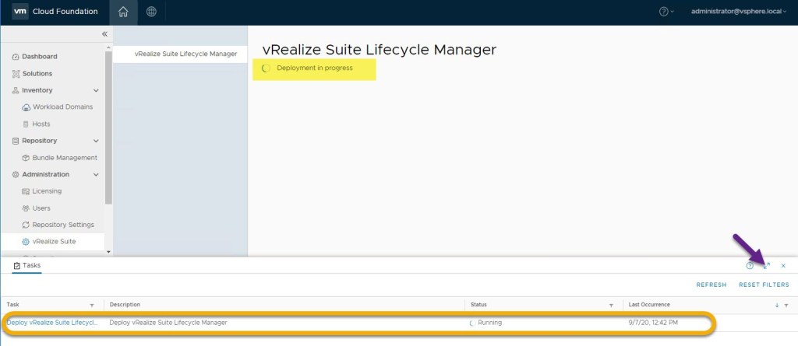Viewport: 798px width, 346px height.
Task: Click the Tasks panel help icon
Action: pos(750,266)
